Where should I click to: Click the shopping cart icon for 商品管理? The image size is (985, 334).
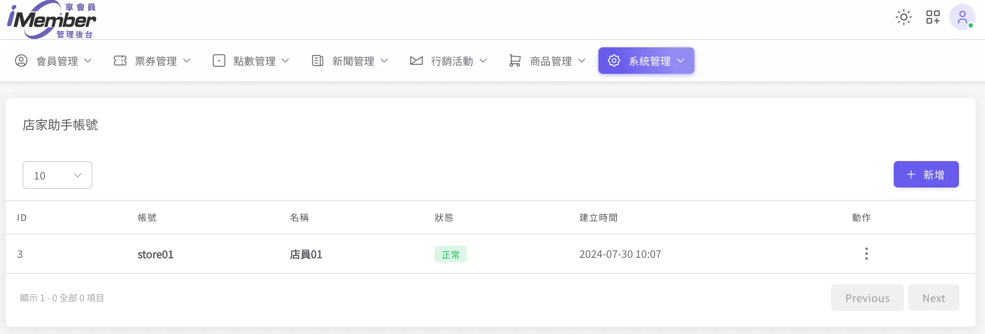[x=515, y=61]
